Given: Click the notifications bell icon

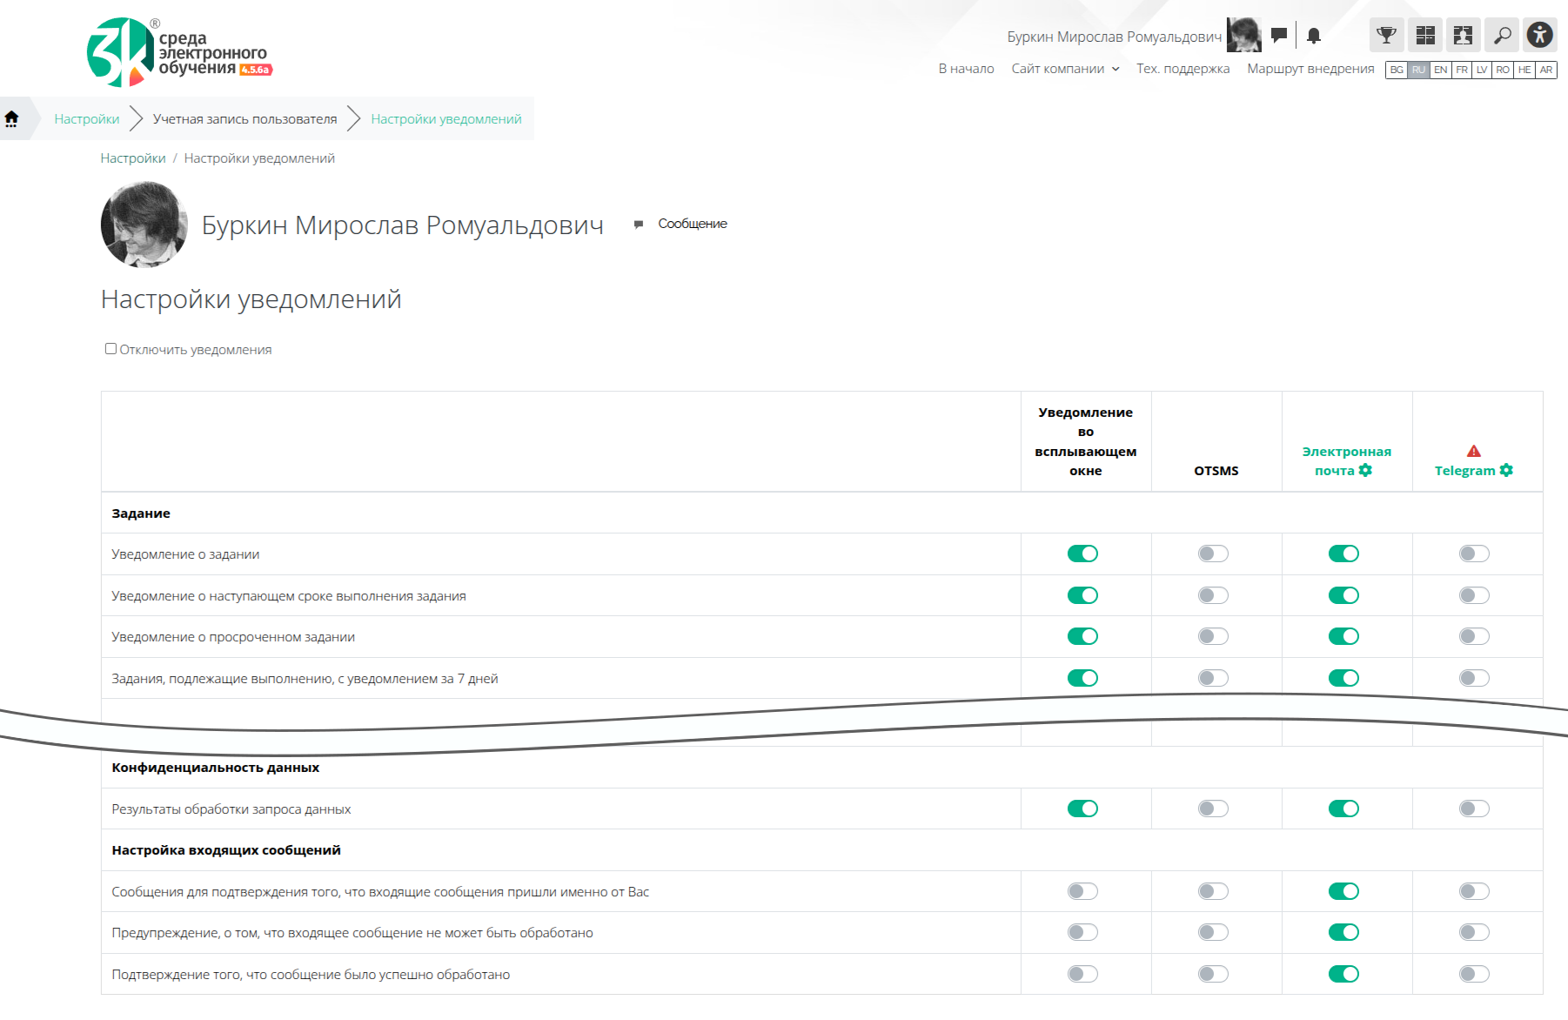Looking at the screenshot, I should 1314,36.
